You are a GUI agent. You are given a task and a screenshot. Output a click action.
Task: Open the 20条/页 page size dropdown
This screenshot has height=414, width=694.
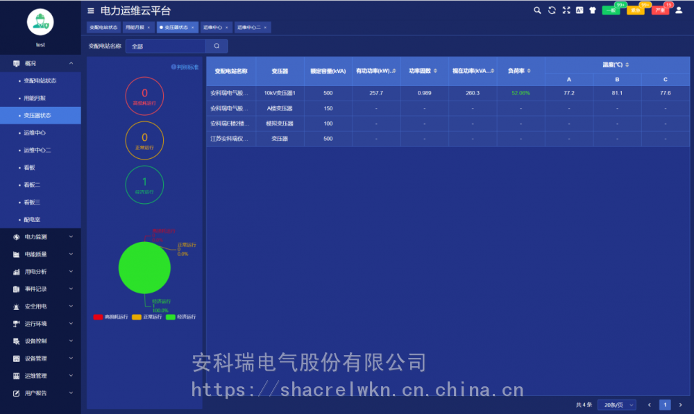618,405
